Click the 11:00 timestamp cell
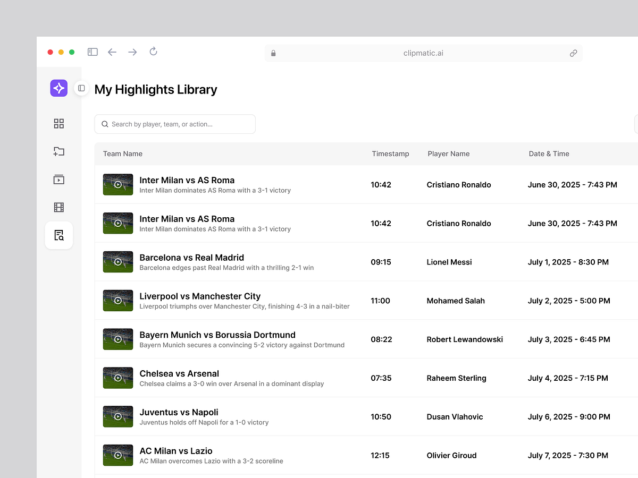 [381, 301]
